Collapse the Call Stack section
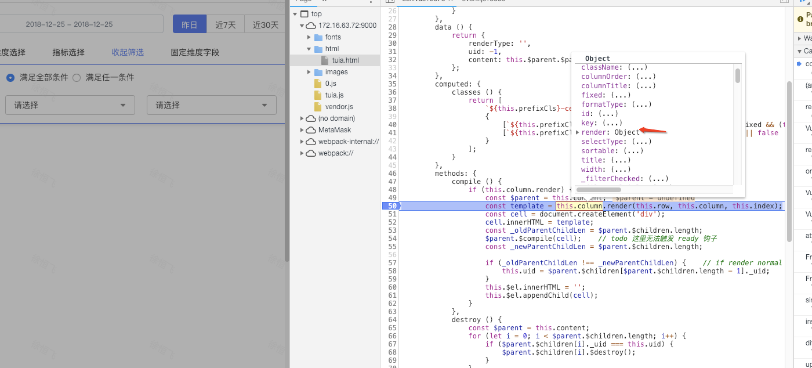 tap(800, 51)
